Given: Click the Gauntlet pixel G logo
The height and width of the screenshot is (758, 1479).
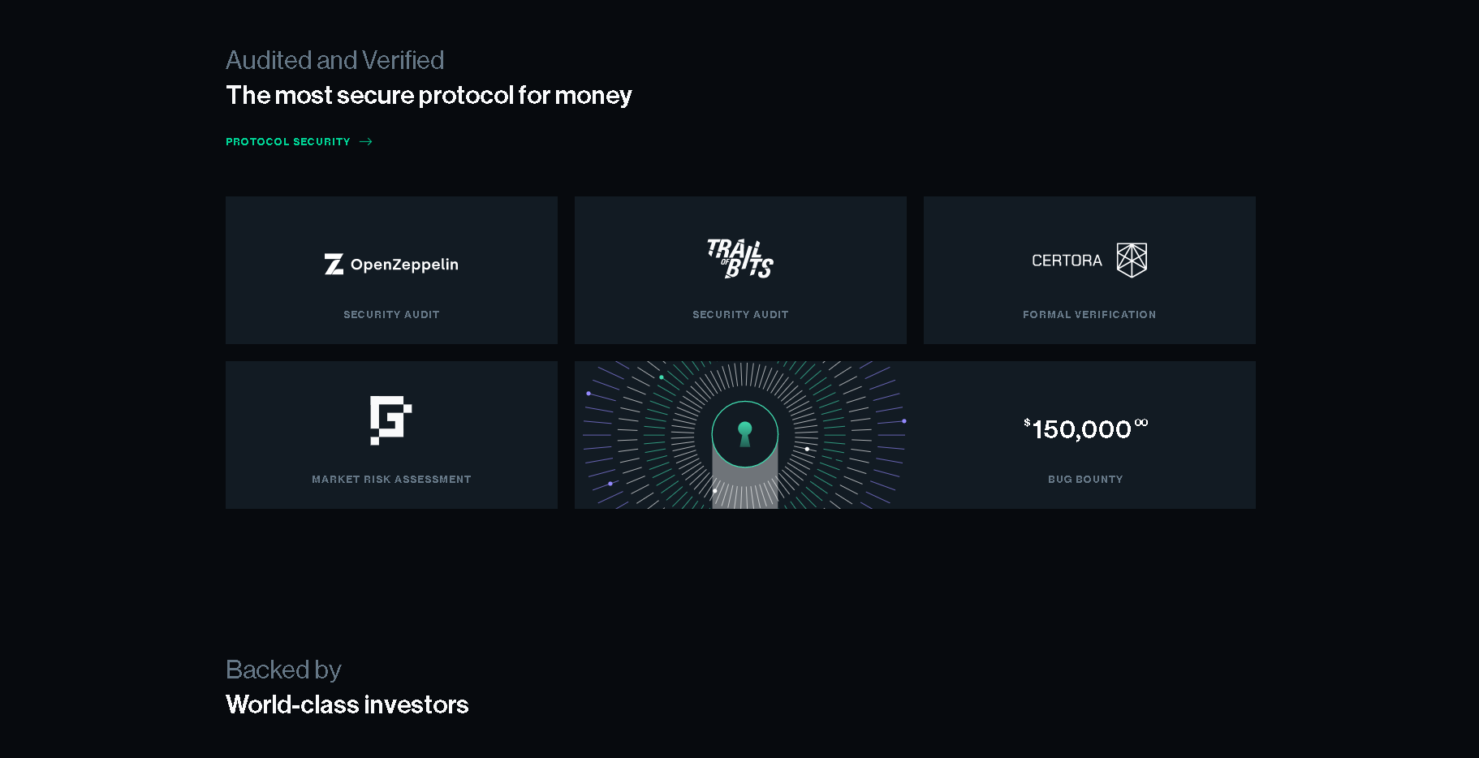Looking at the screenshot, I should pyautogui.click(x=391, y=420).
